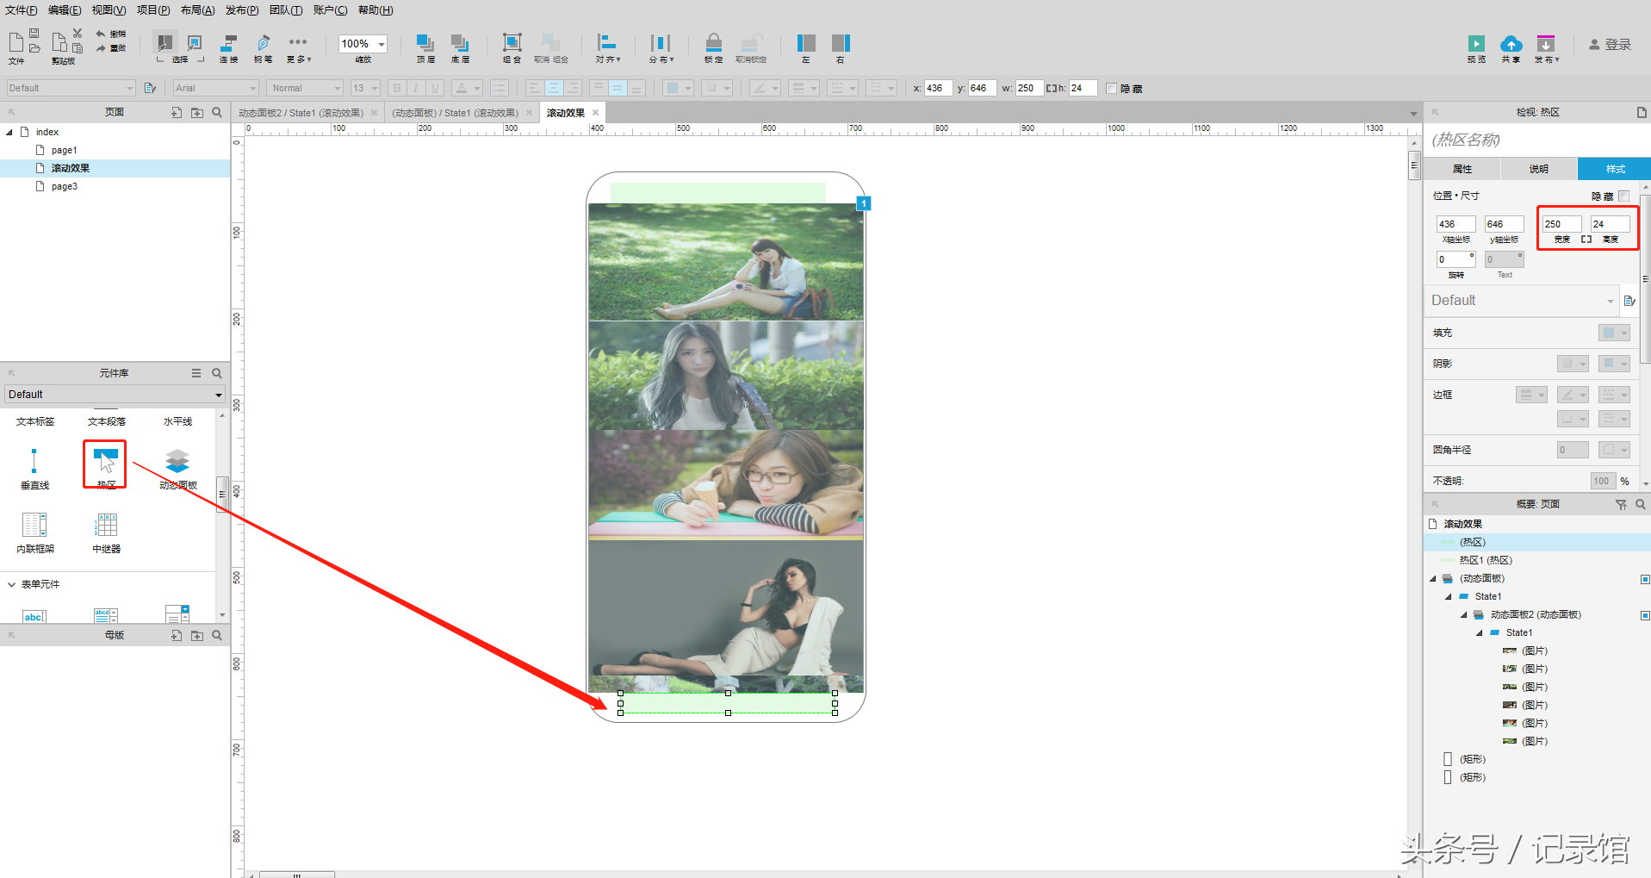The image size is (1651, 878).
Task: Click the intersected selection mode icon
Action: [165, 41]
